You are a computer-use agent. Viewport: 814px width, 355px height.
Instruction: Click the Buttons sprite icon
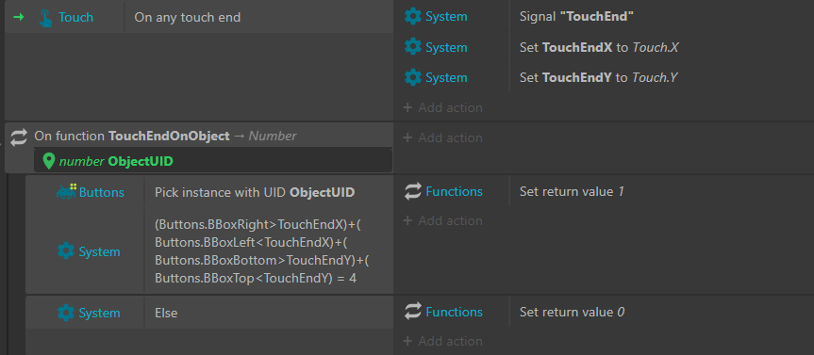[66, 191]
